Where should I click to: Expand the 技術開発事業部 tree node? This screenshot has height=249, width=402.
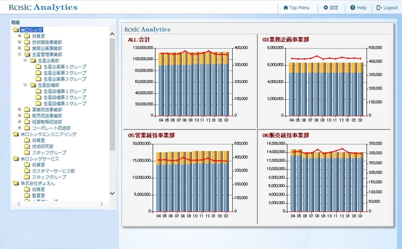(x=20, y=42)
